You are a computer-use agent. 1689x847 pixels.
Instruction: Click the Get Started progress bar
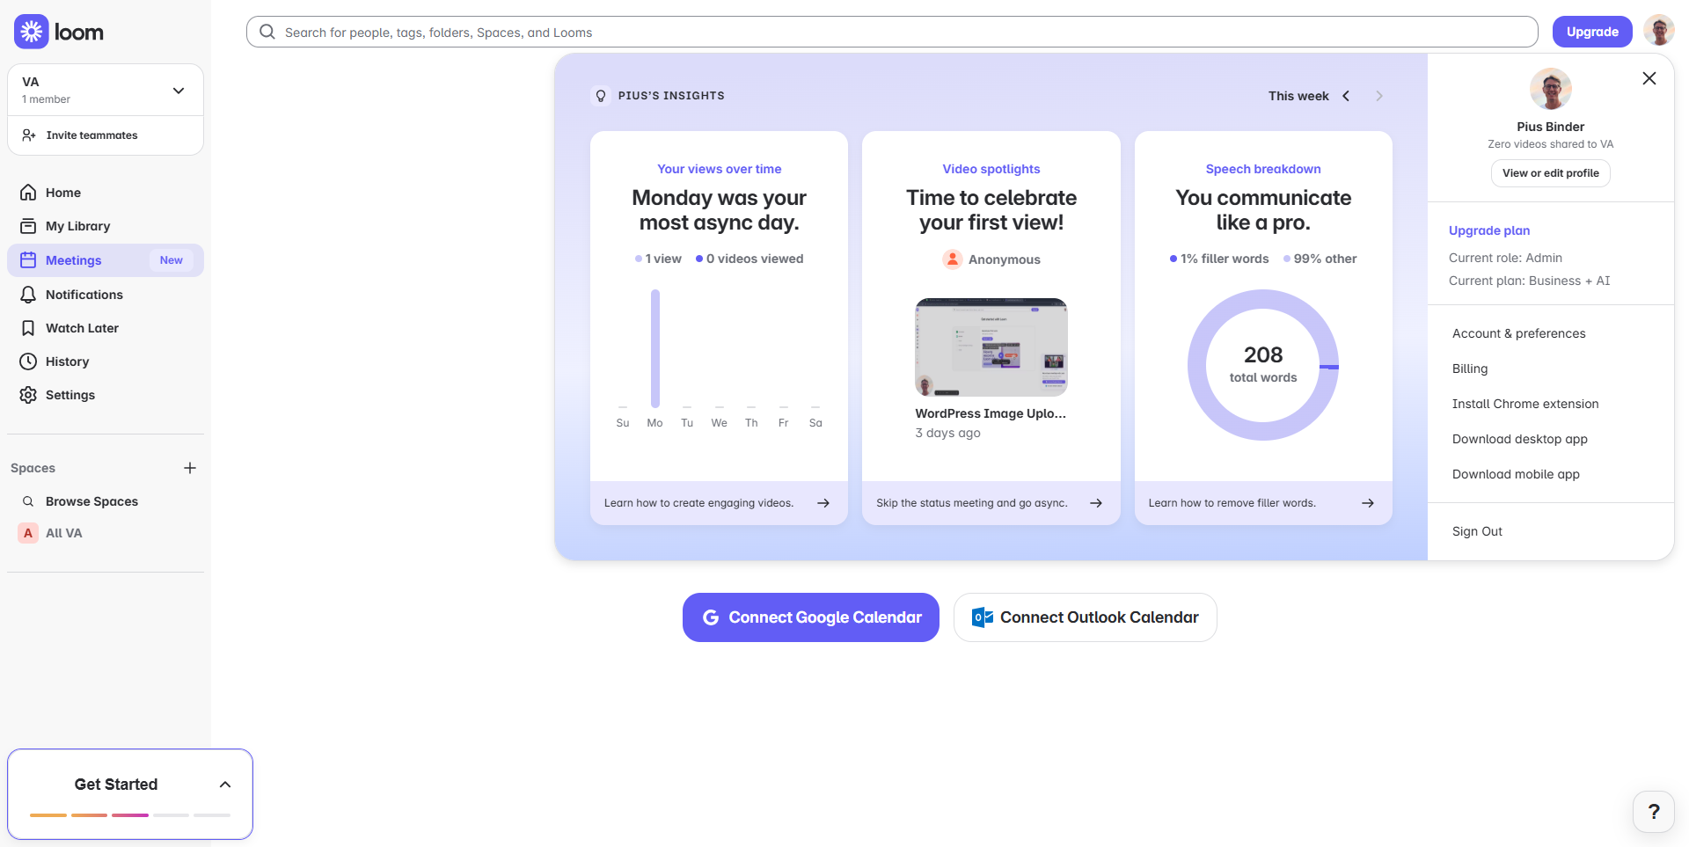(130, 815)
